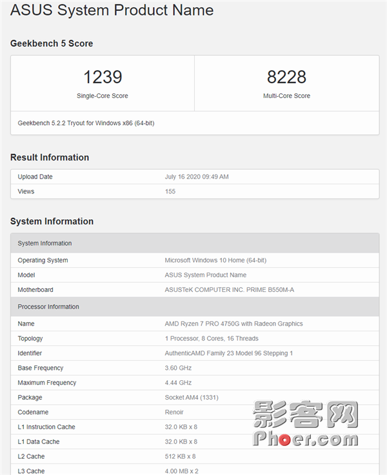This screenshot has height=475, width=387.
Task: Click the Views label
Action: (x=26, y=191)
